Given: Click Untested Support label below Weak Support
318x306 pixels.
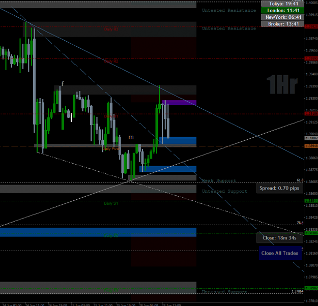Looking at the screenshot, I should 225,191.
